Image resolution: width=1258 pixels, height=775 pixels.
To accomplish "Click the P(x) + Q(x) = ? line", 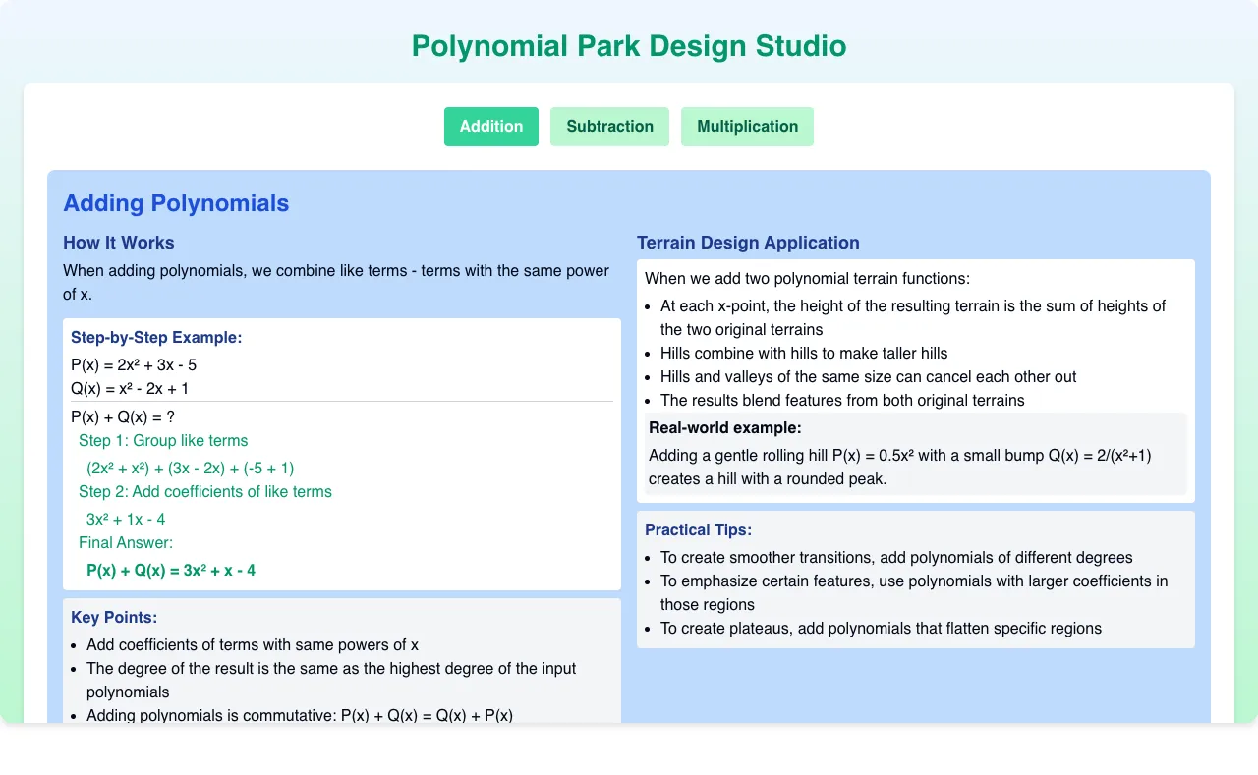I will click(x=123, y=417).
